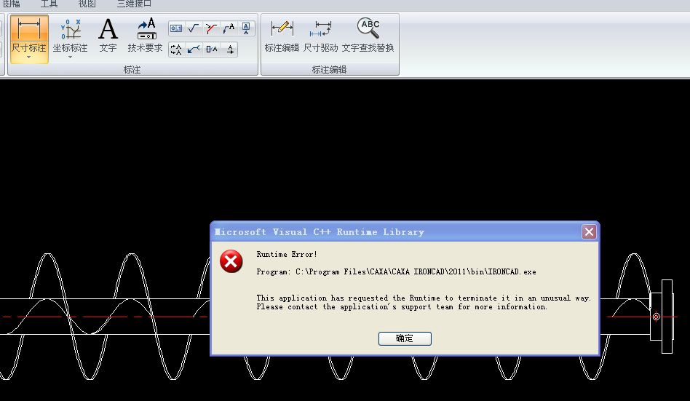Click the section cut symbol A-A icon
This screenshot has width=690, height=401.
(176, 49)
